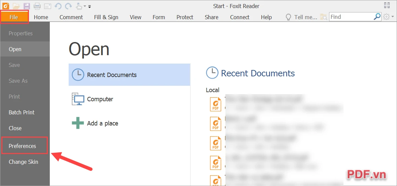Click the Tell me... search box

(x=305, y=17)
